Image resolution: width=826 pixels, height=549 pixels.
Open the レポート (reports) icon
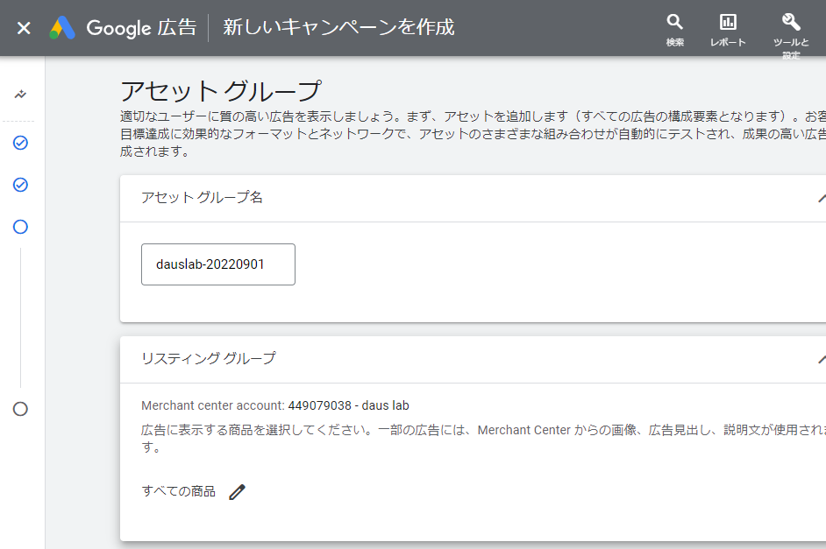click(x=727, y=25)
